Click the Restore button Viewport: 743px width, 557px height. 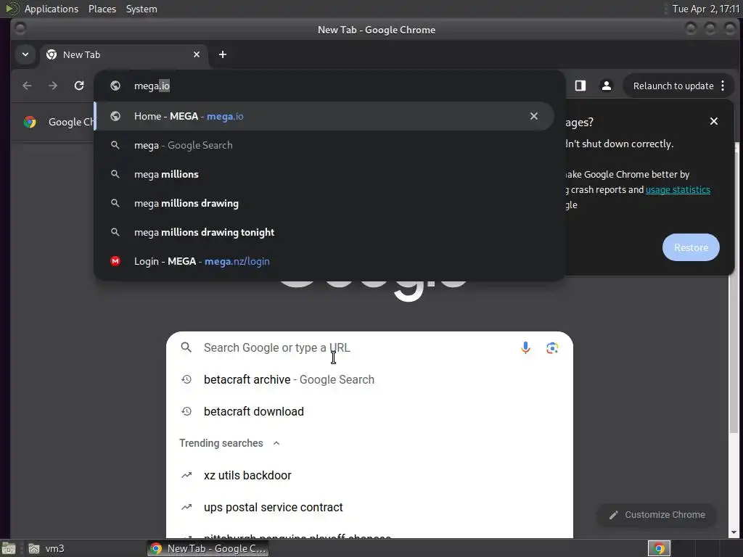691,247
